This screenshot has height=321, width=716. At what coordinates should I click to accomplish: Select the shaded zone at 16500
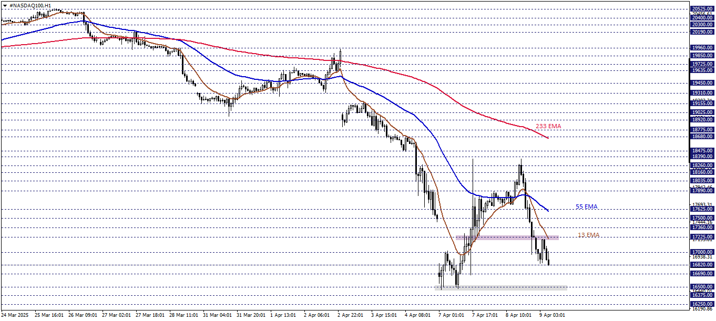[501, 287]
